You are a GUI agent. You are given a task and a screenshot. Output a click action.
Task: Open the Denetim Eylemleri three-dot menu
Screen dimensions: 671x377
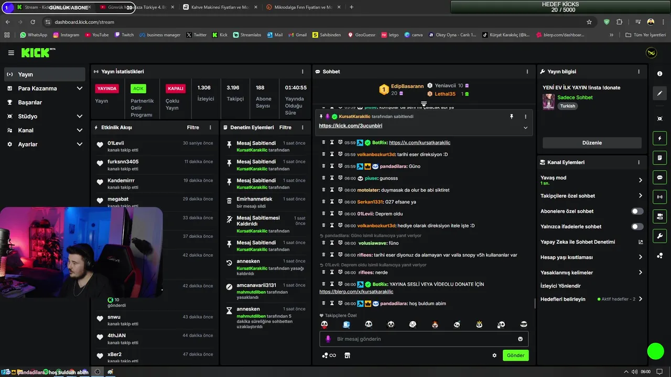coord(302,127)
